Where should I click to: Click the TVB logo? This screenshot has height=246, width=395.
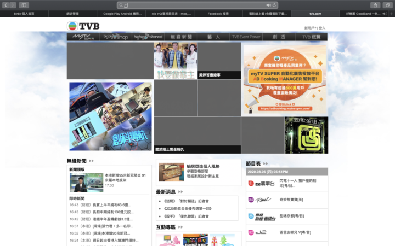[83, 26]
